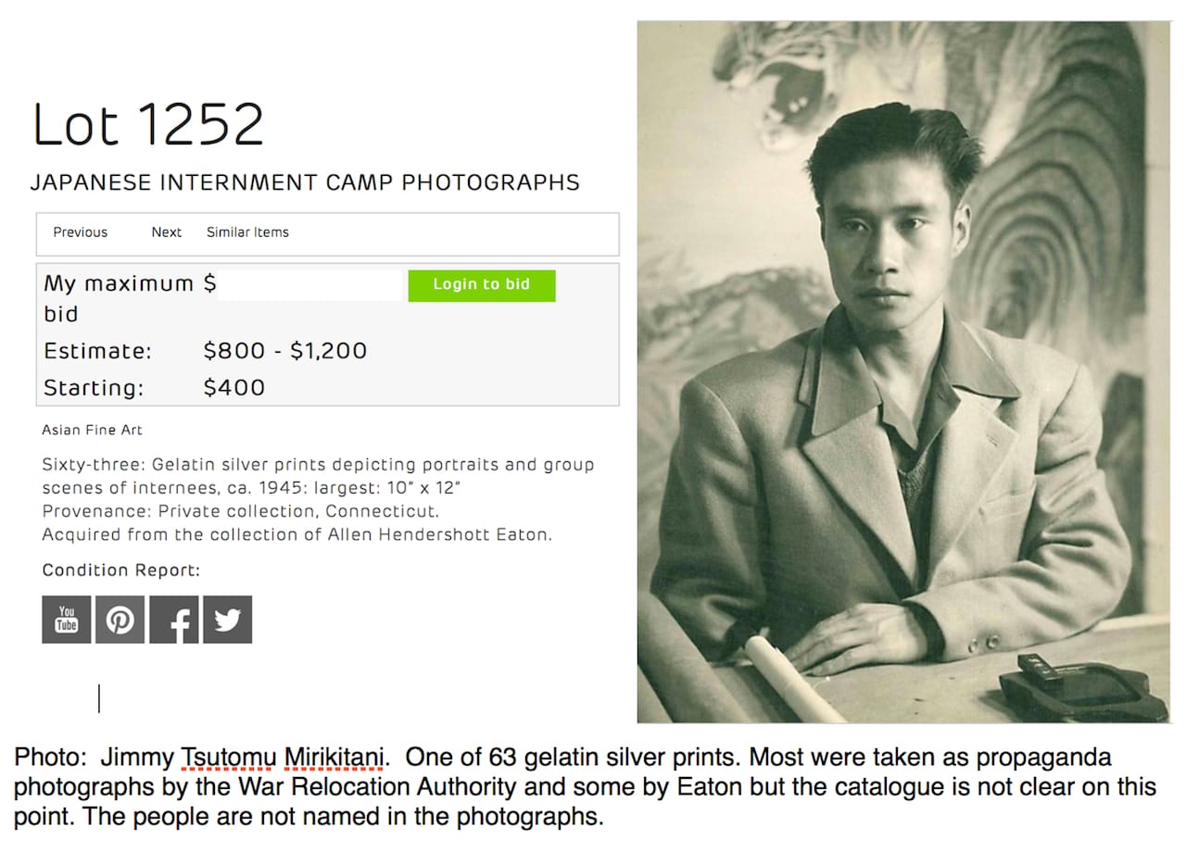
Task: Click the JAPANESE INTERNMENT CAMP PHOTOGRAPHS title
Action: point(307,182)
